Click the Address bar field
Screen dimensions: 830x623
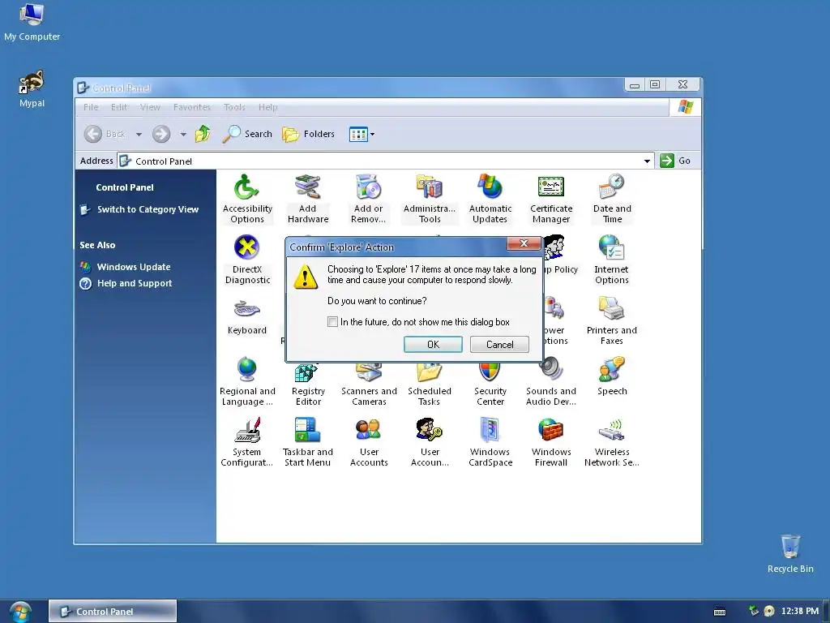pyautogui.click(x=385, y=161)
